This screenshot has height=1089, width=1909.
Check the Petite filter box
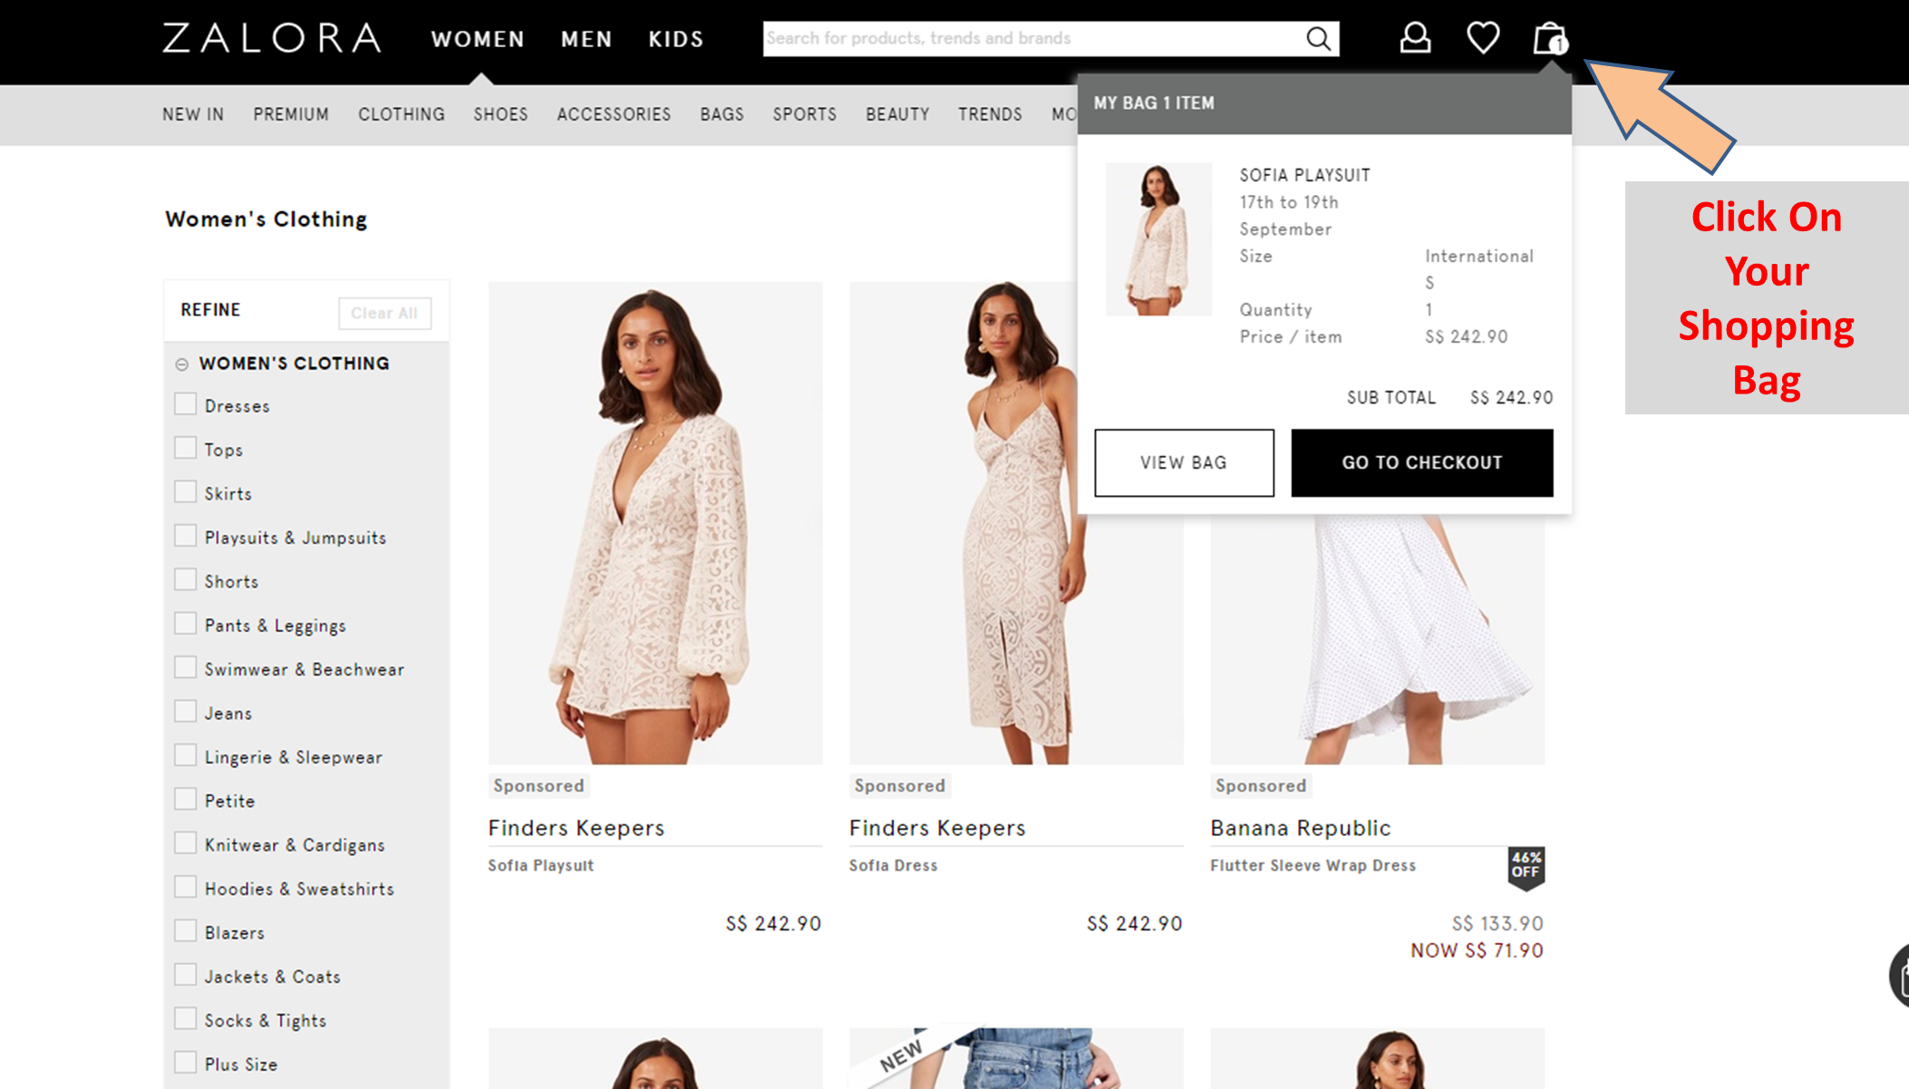185,800
